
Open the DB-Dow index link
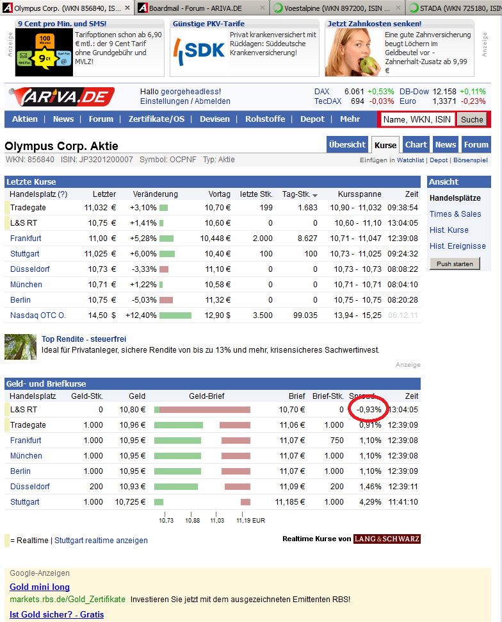(x=414, y=92)
